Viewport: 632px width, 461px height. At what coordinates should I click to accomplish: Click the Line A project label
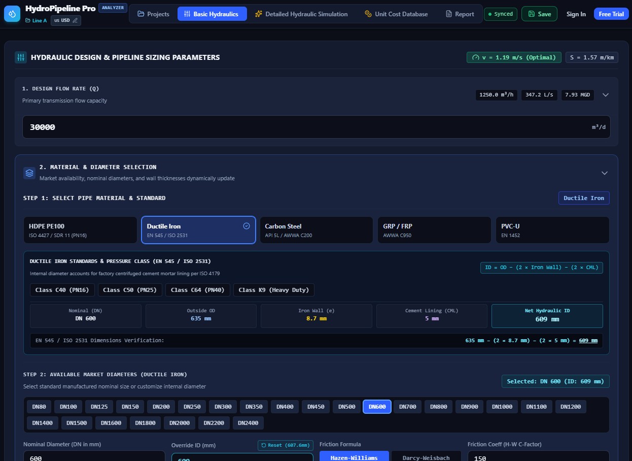[x=40, y=20]
